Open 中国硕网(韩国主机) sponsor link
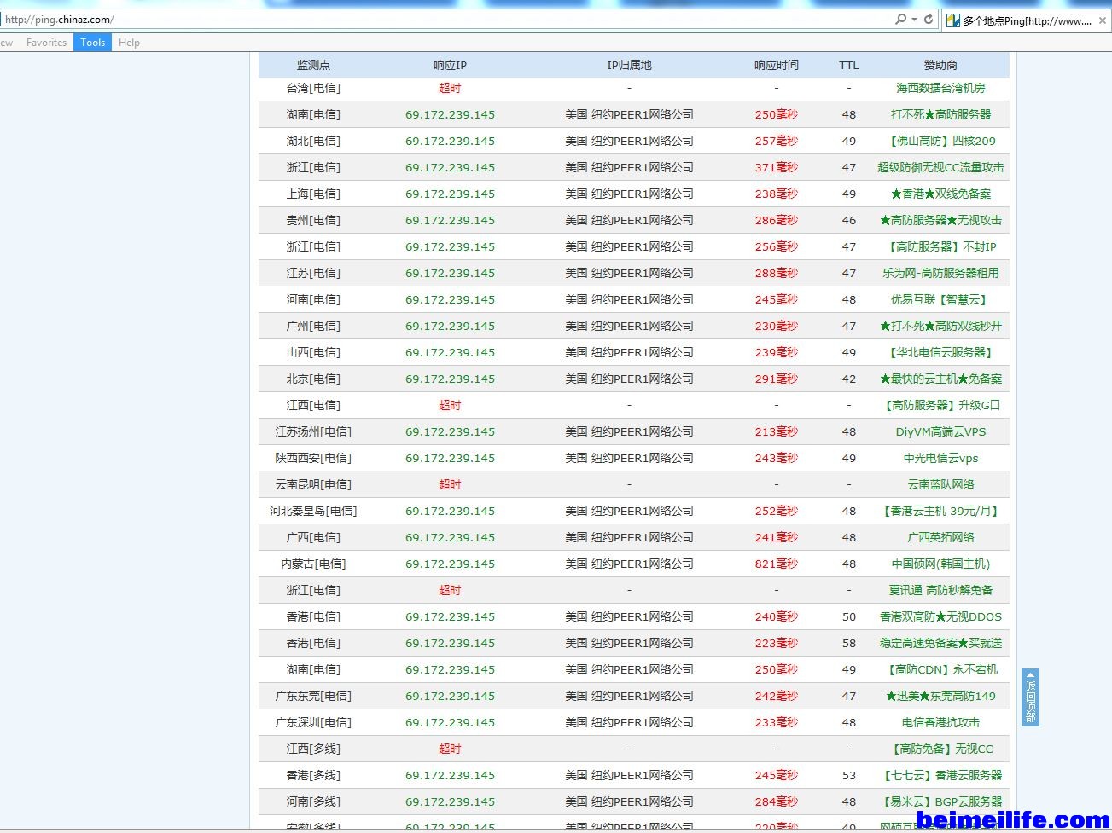The image size is (1112, 833). [940, 564]
